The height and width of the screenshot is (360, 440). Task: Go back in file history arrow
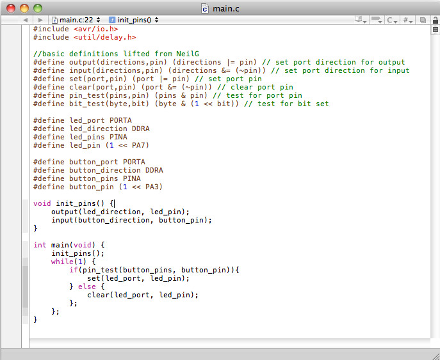(x=25, y=20)
